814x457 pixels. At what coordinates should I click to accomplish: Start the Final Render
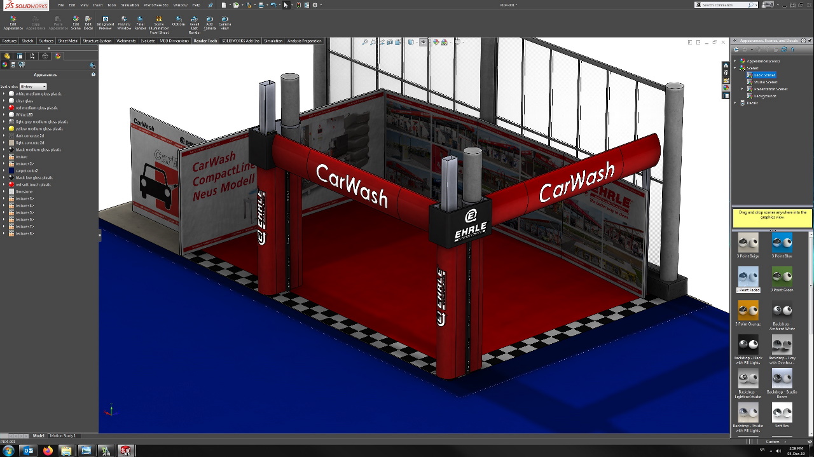pyautogui.click(x=141, y=22)
